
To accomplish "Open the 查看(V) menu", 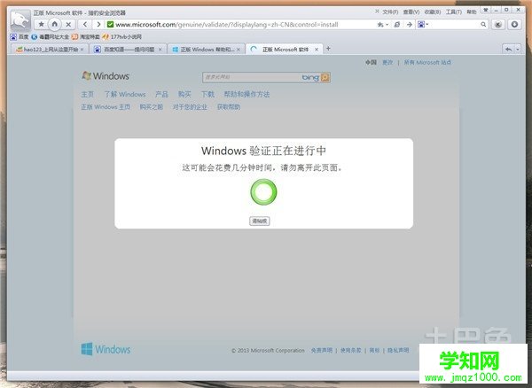I will click(411, 12).
